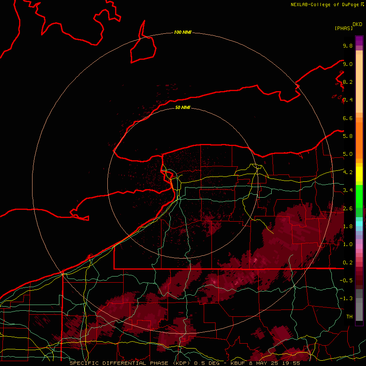Click the -1.3 scale value
This screenshot has width=366, height=366.
(x=346, y=298)
